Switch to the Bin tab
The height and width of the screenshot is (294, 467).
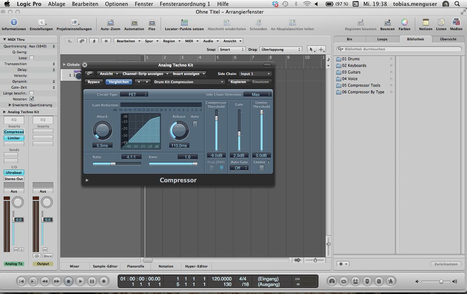click(x=349, y=39)
